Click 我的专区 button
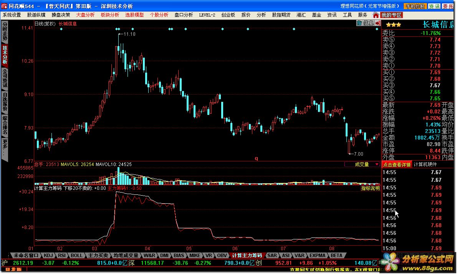The width and height of the screenshot is (457, 274). pos(391,15)
